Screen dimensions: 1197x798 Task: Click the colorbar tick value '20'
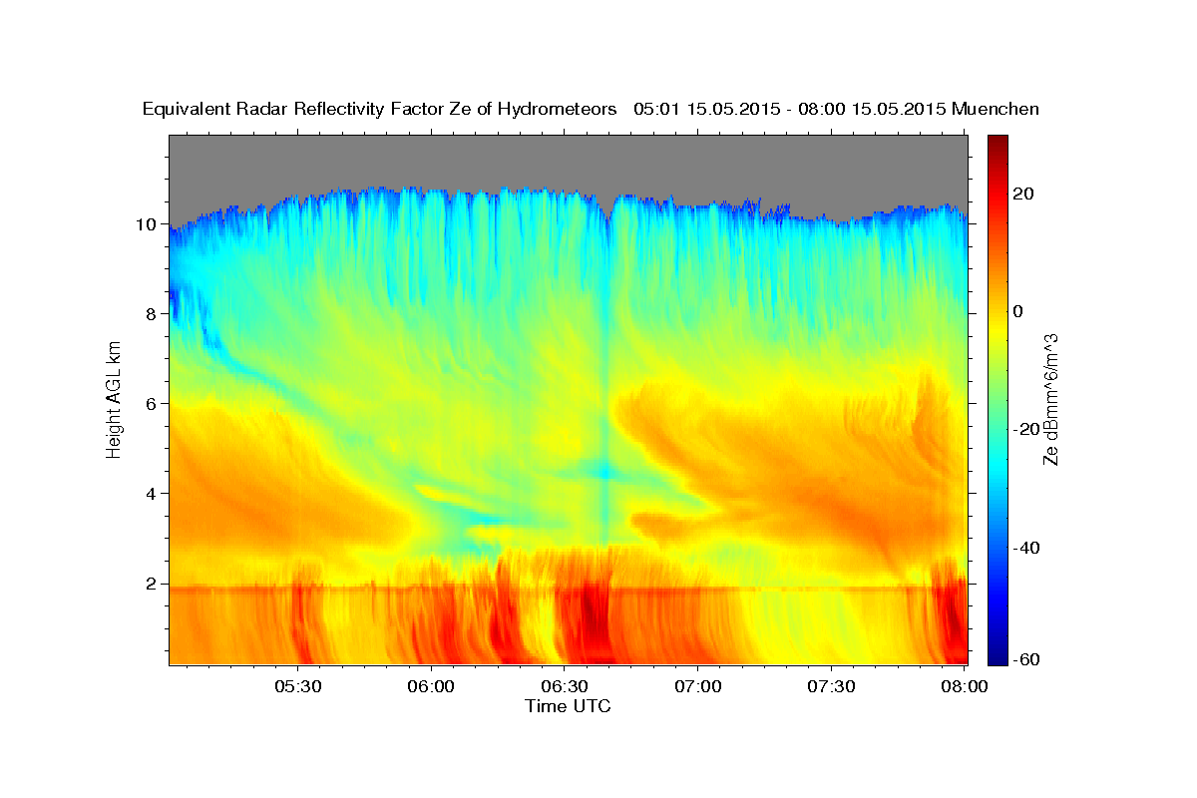[x=1022, y=194]
